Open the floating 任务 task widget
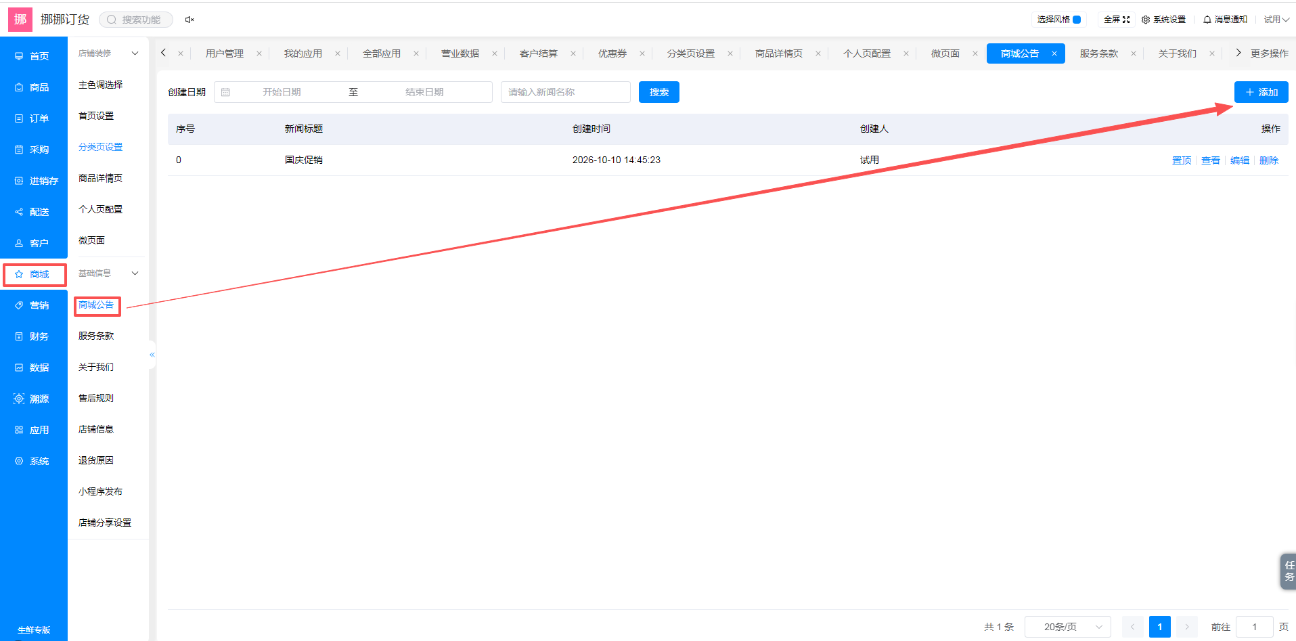Viewport: 1296px width, 641px height. click(x=1289, y=571)
